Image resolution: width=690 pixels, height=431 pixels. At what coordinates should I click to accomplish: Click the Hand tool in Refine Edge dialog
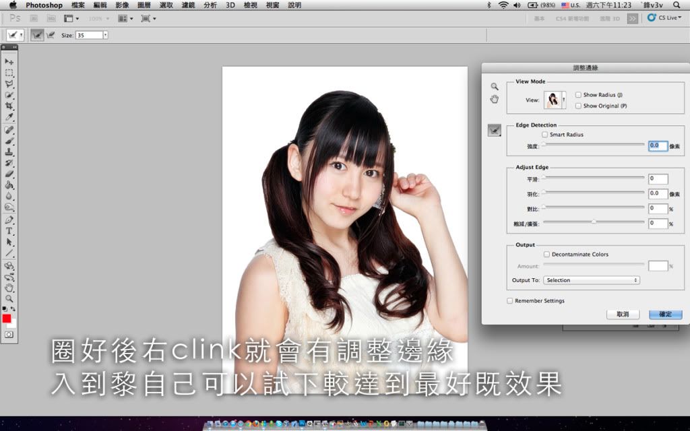[x=494, y=100]
